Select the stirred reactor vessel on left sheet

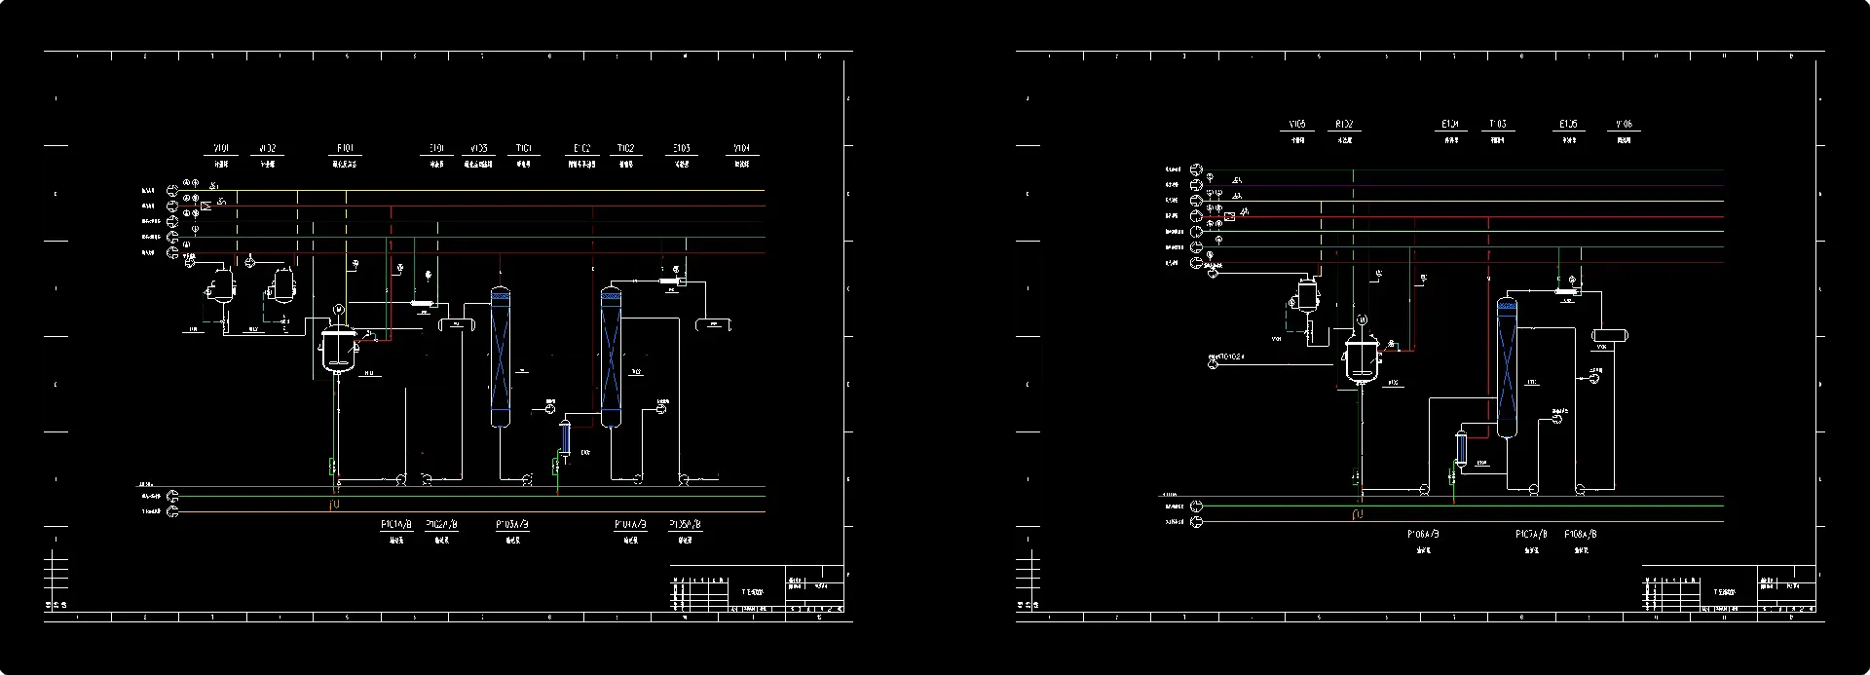pos(337,347)
